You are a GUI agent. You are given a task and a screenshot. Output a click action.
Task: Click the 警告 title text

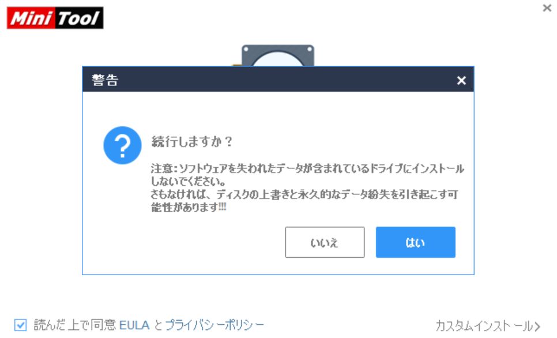(105, 80)
